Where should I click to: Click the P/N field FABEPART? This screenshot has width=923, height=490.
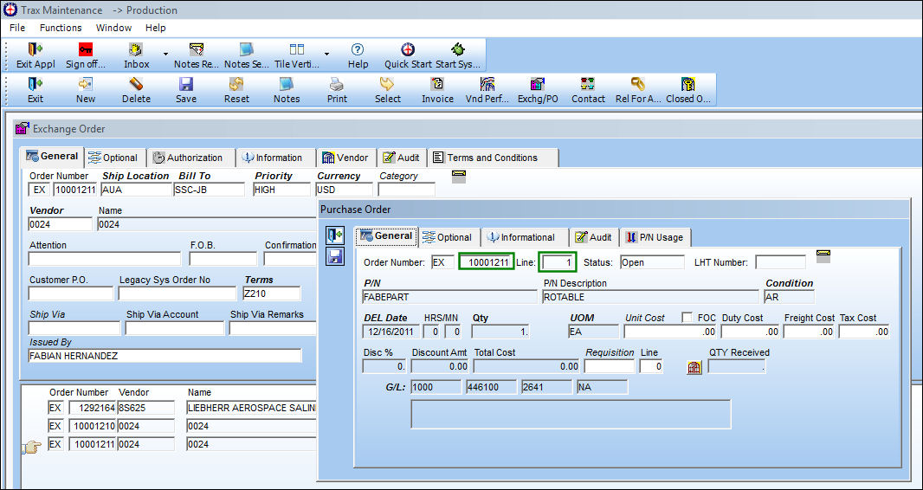[449, 297]
